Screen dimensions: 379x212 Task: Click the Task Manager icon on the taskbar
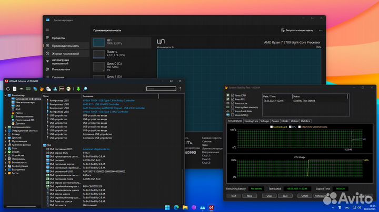[203, 207]
